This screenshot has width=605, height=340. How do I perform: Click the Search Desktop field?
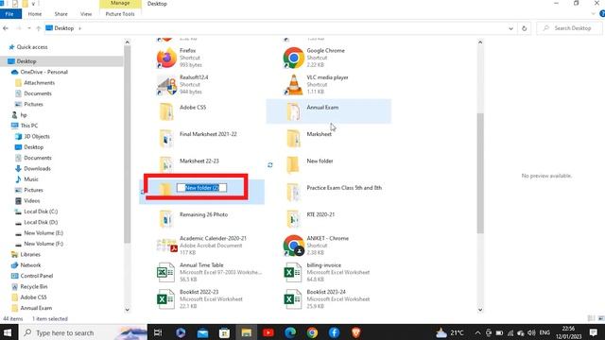tap(569, 28)
